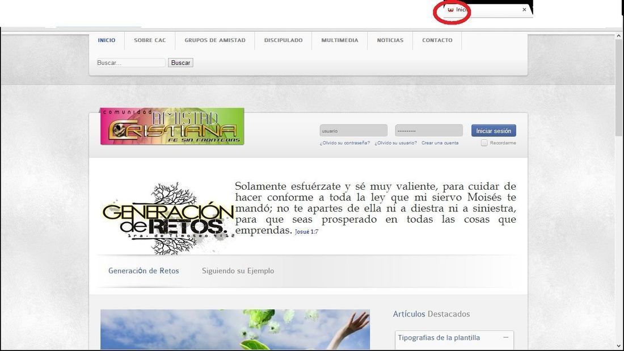
Task: Collapse the Tipografias de la plantilla panel
Action: point(505,337)
